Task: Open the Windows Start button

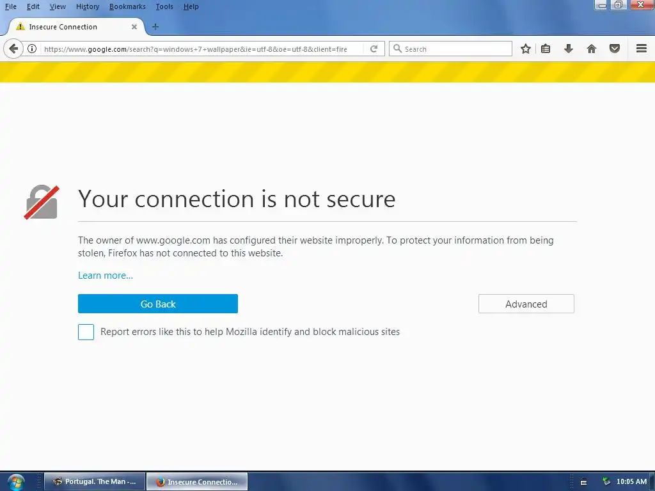Action: point(16,482)
